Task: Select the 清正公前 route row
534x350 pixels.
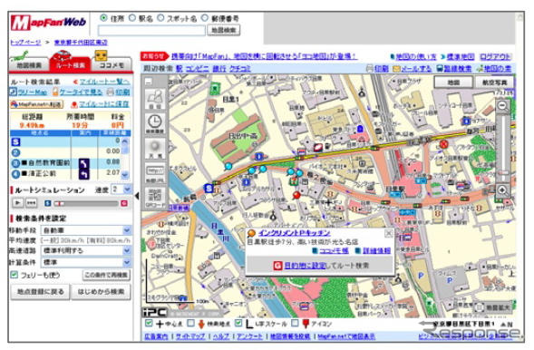Action: (x=65, y=174)
